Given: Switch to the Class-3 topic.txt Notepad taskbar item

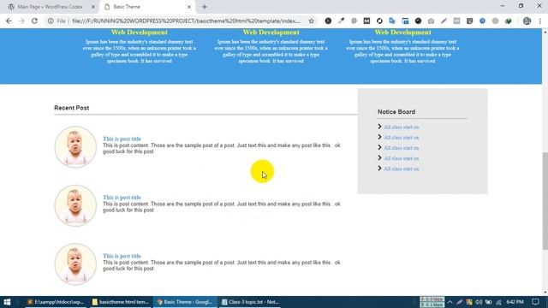Looking at the screenshot, I should [250, 302].
